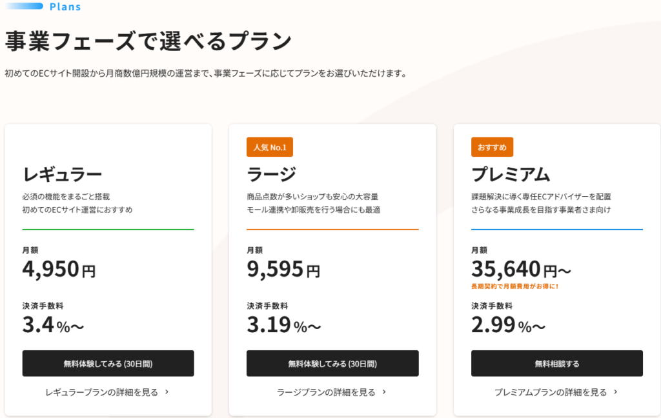Click the 4,950円 monthly price
Image resolution: width=661 pixels, height=418 pixels.
point(59,269)
